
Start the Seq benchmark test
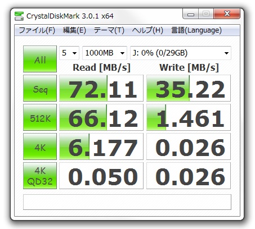pos(40,88)
